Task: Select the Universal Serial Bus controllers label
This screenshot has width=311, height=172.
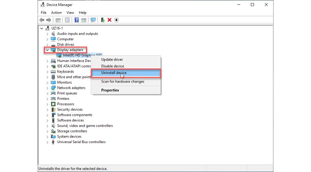Action: [81, 142]
